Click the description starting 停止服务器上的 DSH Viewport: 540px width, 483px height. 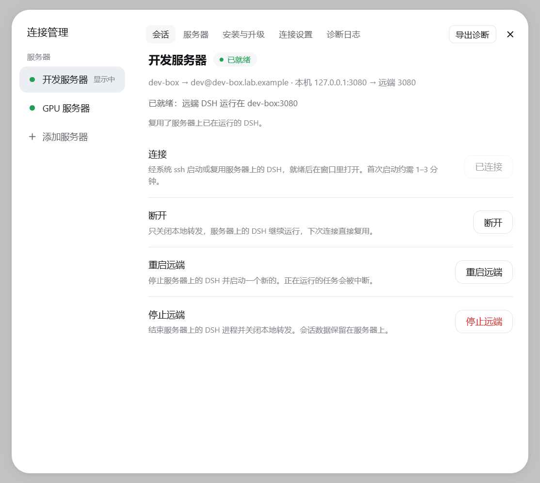coord(262,280)
